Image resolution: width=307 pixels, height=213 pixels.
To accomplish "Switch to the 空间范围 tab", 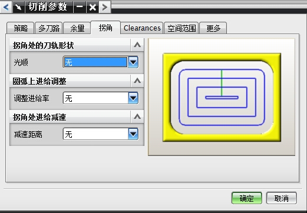I will 181,28.
